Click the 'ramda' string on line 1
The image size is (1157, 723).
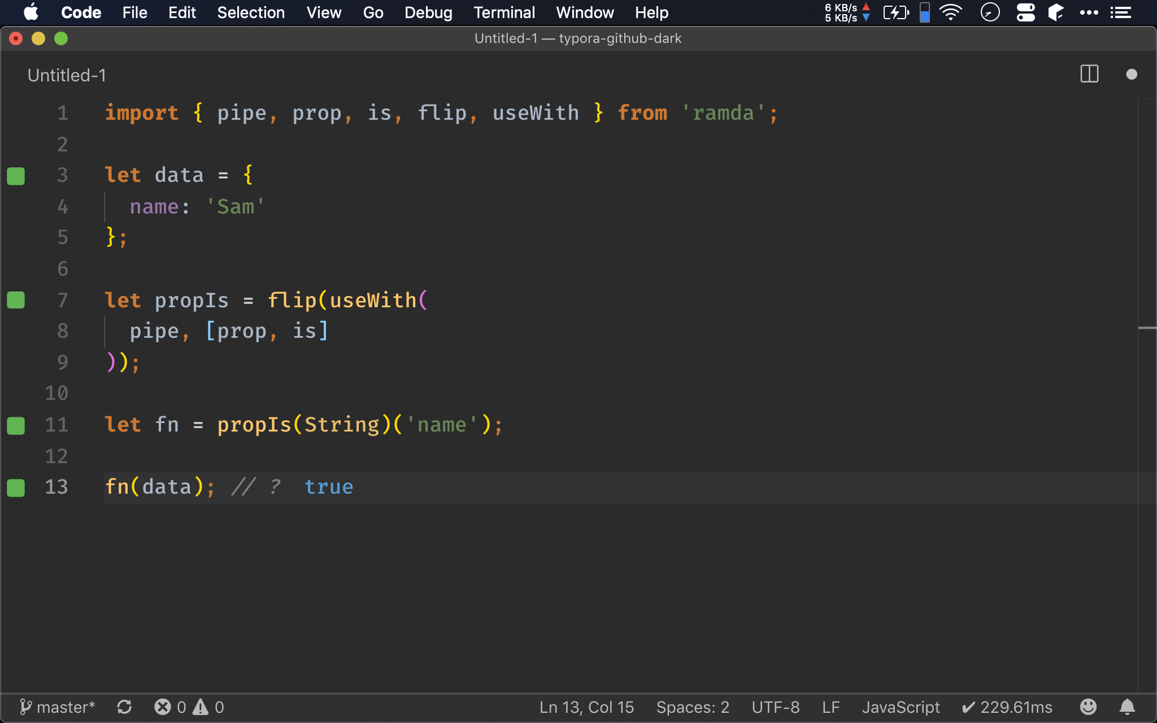(x=723, y=113)
